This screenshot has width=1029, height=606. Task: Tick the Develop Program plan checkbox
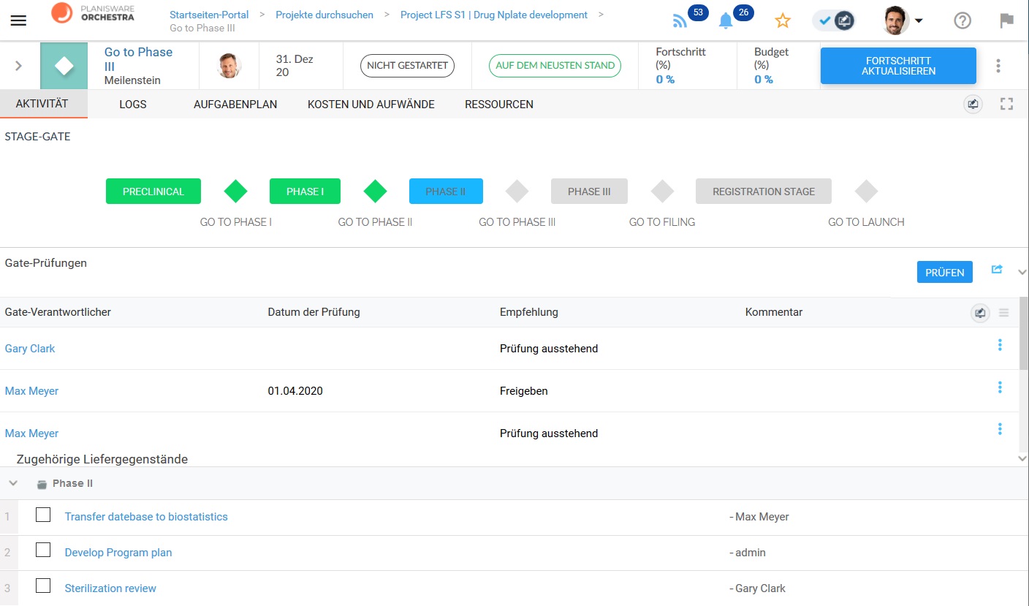43,550
